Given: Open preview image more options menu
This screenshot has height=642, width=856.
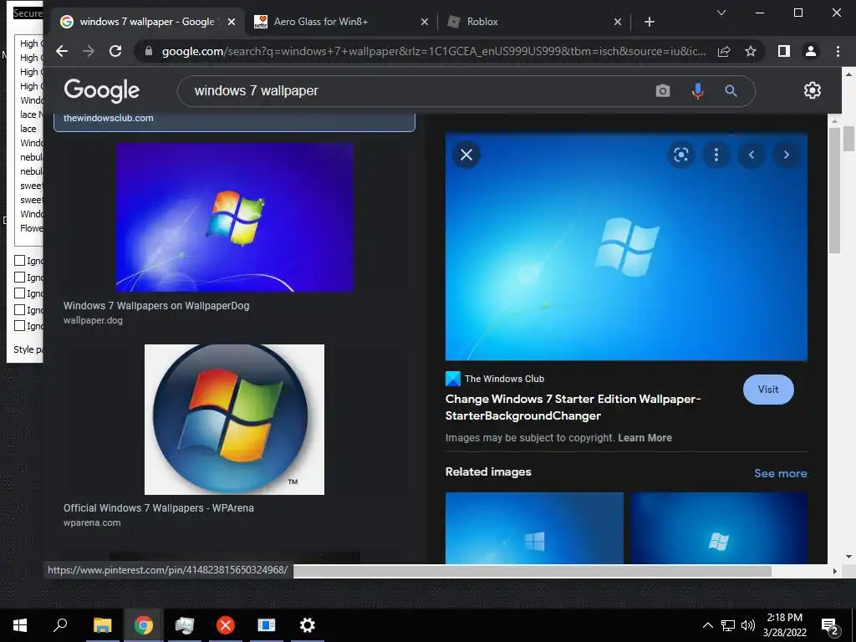Looking at the screenshot, I should coord(716,155).
